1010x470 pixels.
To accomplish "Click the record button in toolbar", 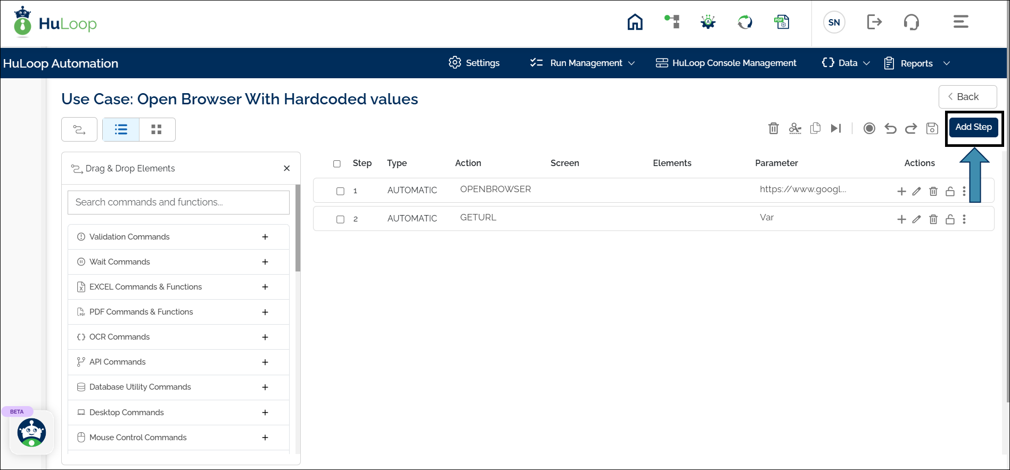I will [x=869, y=128].
